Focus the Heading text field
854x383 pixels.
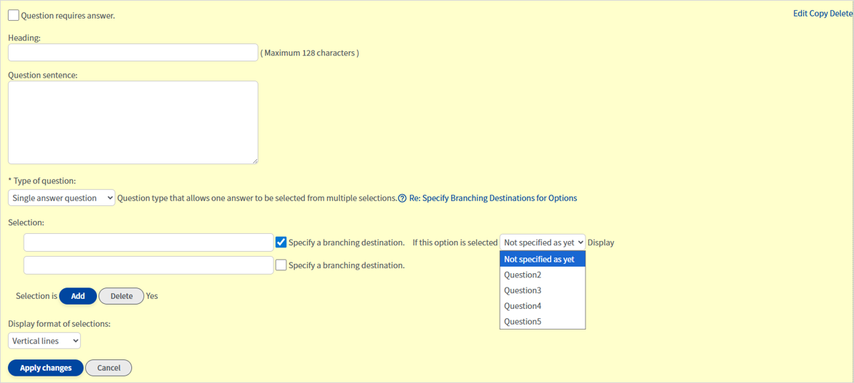[133, 53]
